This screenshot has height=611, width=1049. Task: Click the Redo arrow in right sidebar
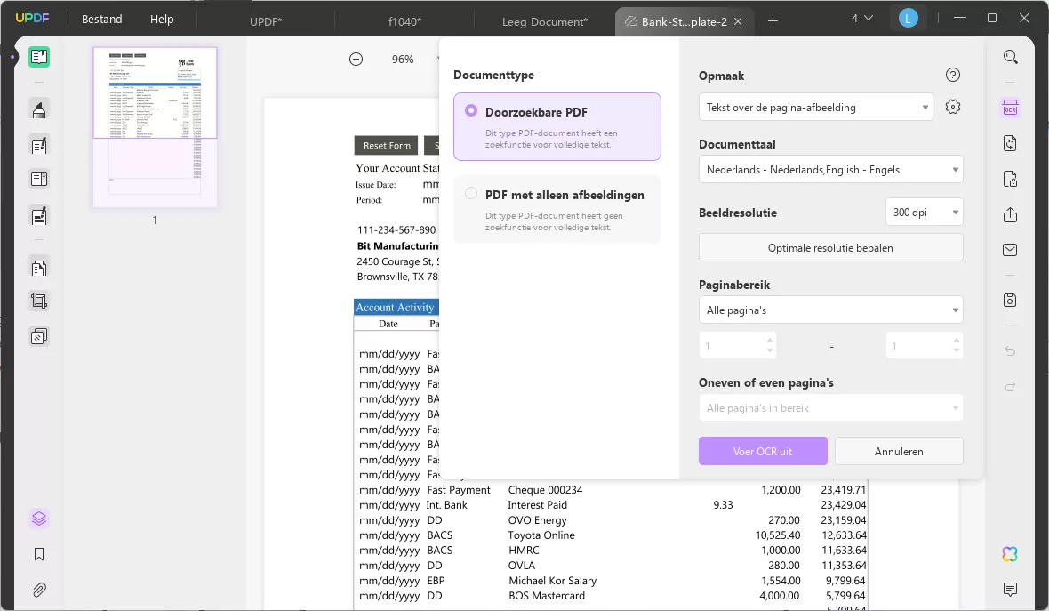[x=1010, y=386]
